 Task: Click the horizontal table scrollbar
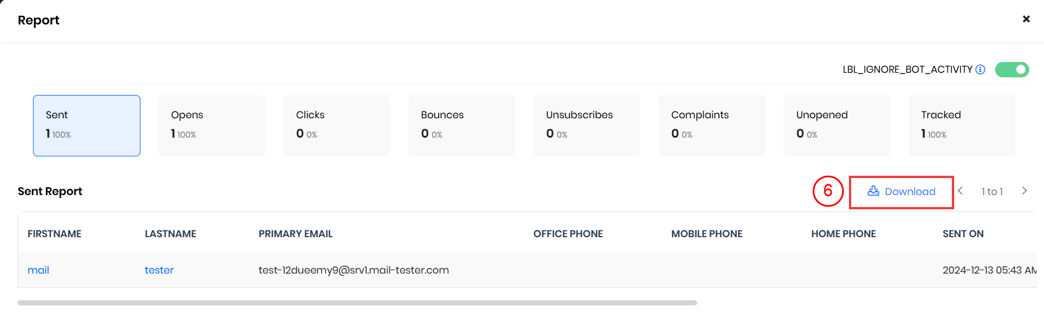point(357,303)
